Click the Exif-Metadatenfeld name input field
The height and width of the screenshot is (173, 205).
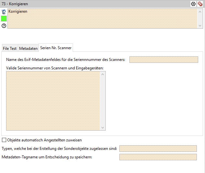pyautogui.click(x=163, y=59)
